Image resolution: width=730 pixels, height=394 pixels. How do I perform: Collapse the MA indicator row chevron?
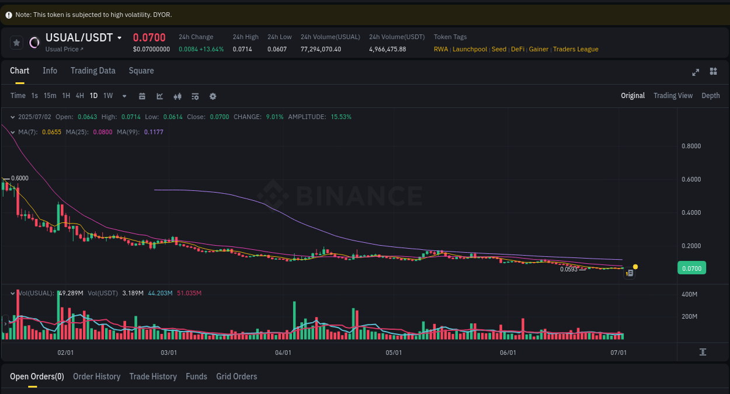pos(13,132)
